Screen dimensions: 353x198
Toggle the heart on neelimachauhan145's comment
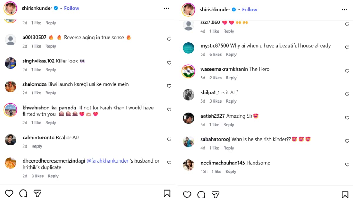point(347,164)
